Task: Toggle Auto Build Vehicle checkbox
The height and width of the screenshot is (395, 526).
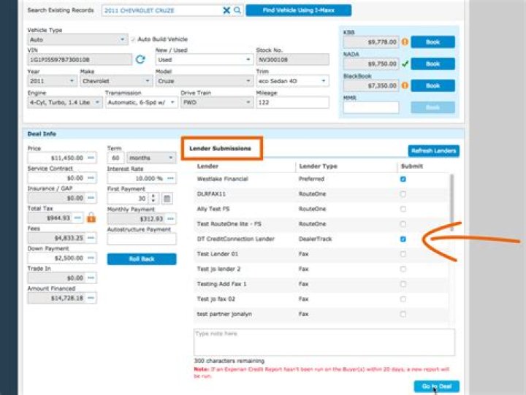Action: (133, 39)
